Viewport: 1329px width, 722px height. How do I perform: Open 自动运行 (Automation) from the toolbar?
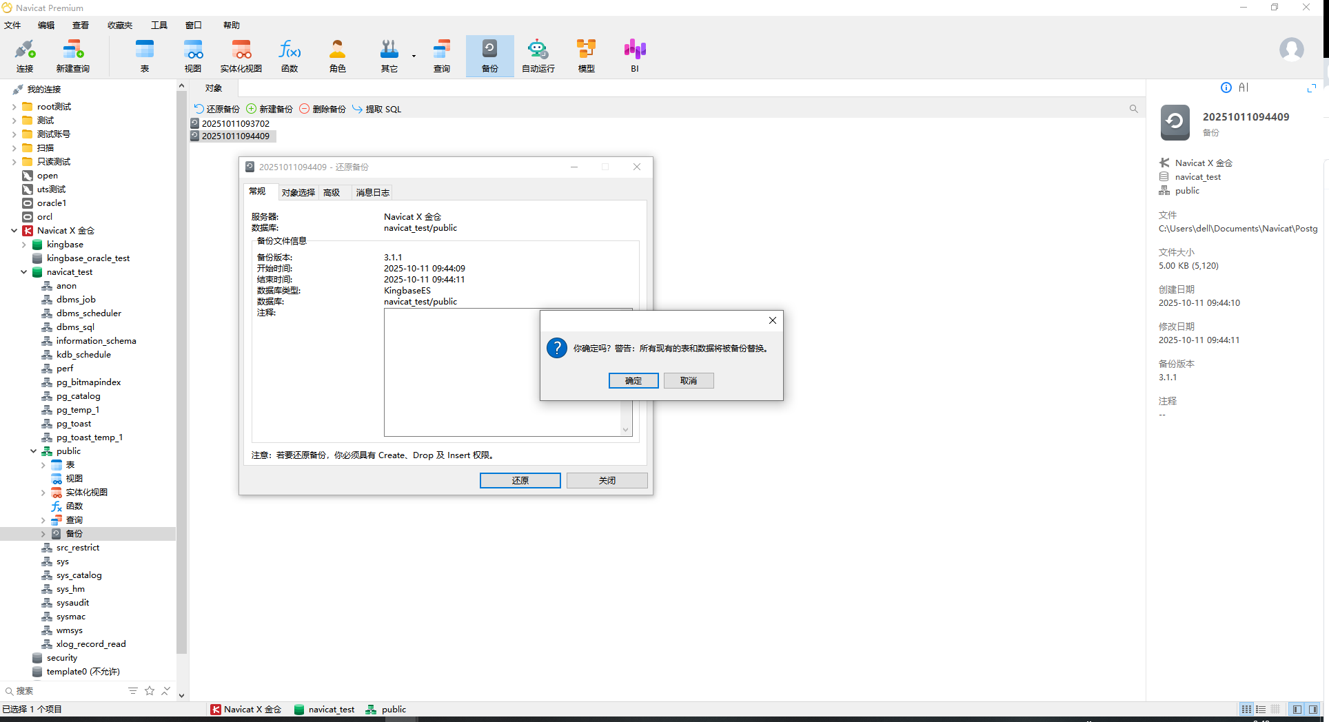coord(538,56)
